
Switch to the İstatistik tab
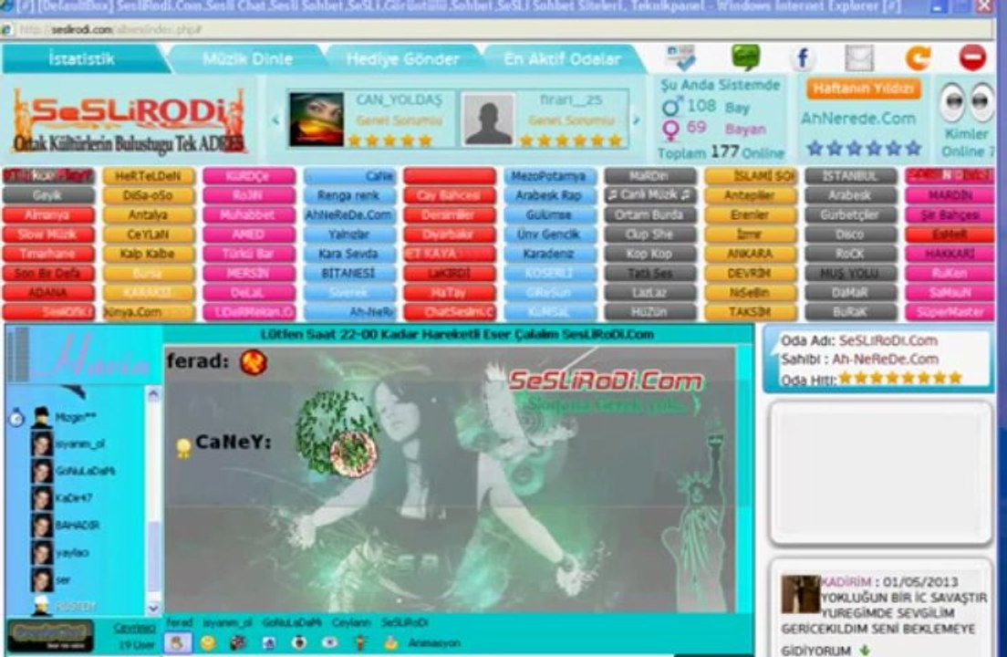point(81,59)
